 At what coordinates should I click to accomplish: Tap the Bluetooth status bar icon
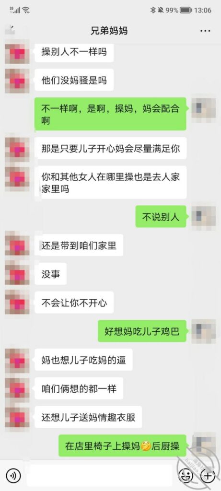click(x=153, y=11)
